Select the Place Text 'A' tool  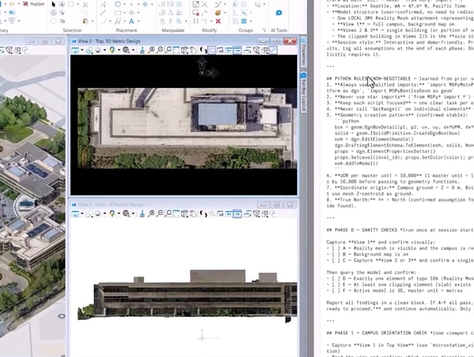click(132, 21)
